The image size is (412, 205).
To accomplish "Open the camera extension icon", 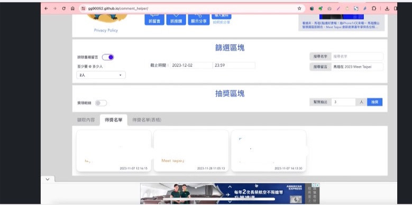I will pyautogui.click(x=329, y=8).
